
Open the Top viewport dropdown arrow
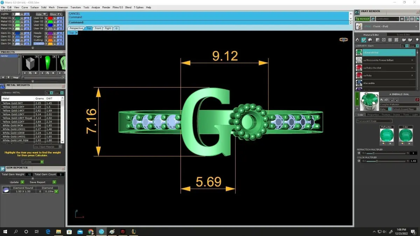tap(76, 33)
